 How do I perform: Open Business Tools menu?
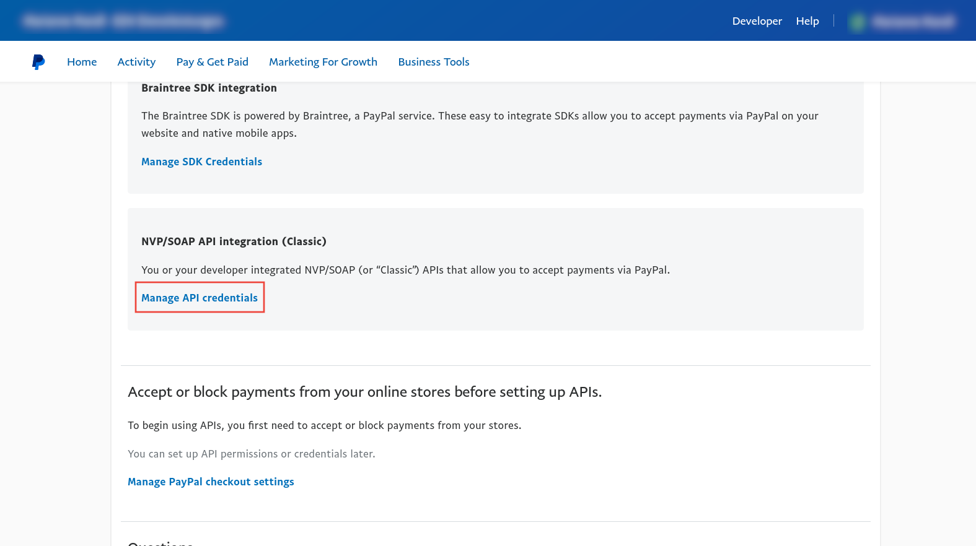433,62
